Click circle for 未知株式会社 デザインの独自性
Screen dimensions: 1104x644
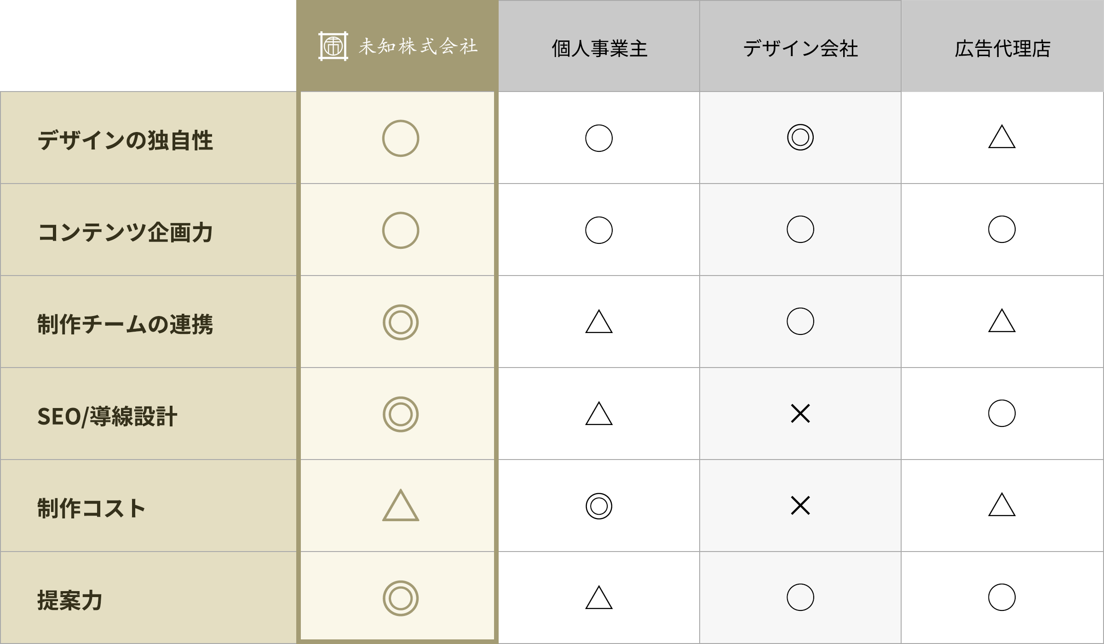401,138
